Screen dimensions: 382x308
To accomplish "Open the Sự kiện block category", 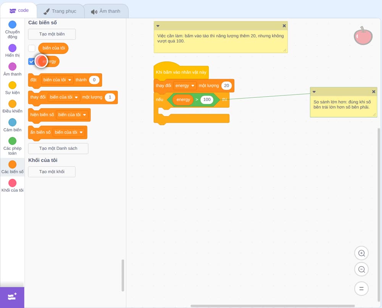I will [x=12, y=88].
